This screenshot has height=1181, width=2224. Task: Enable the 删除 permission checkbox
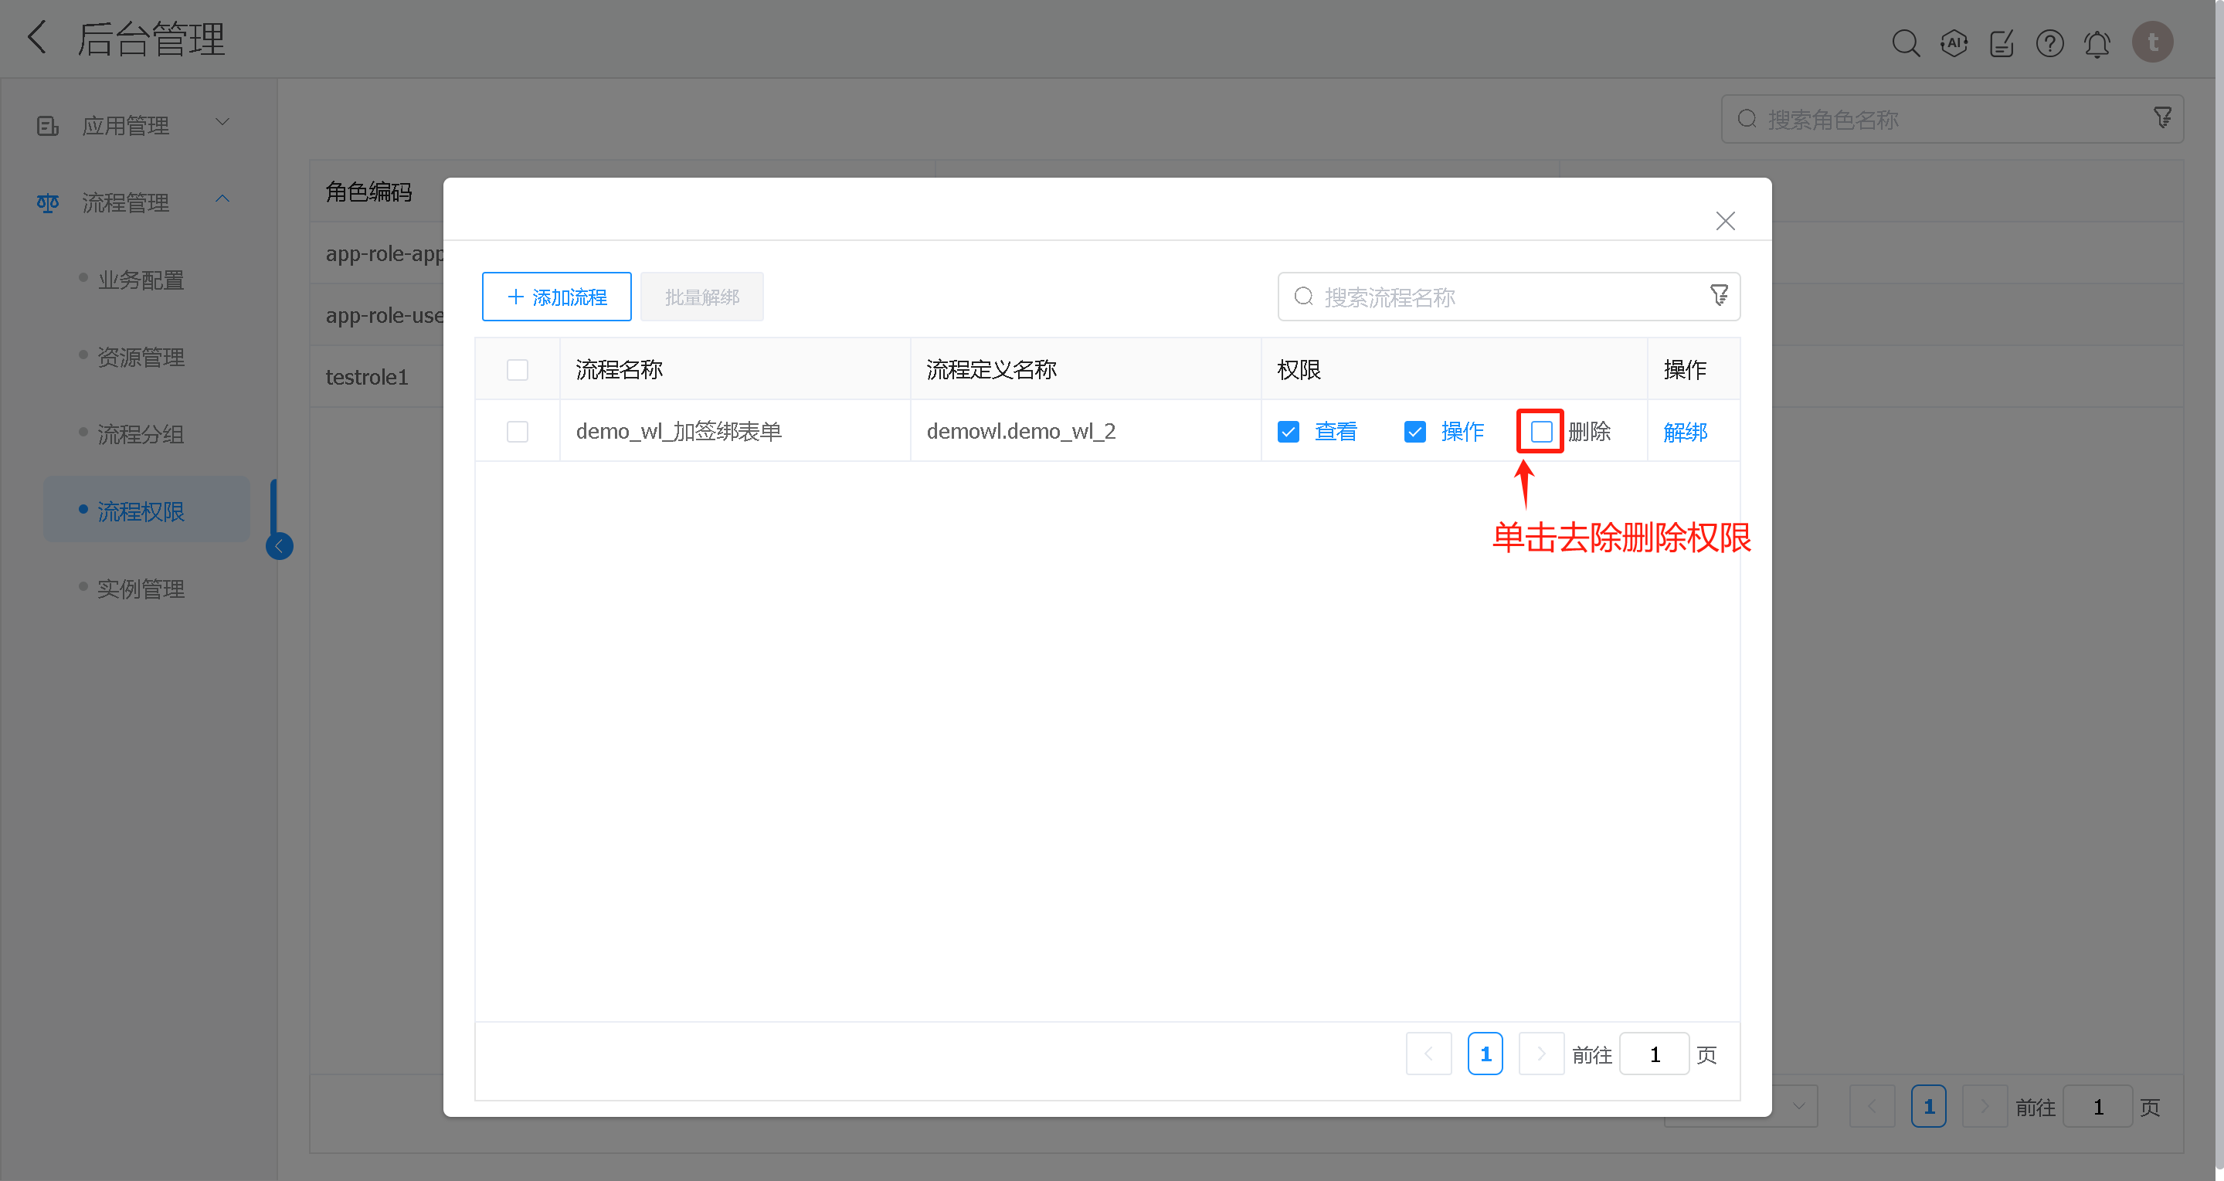[1540, 431]
